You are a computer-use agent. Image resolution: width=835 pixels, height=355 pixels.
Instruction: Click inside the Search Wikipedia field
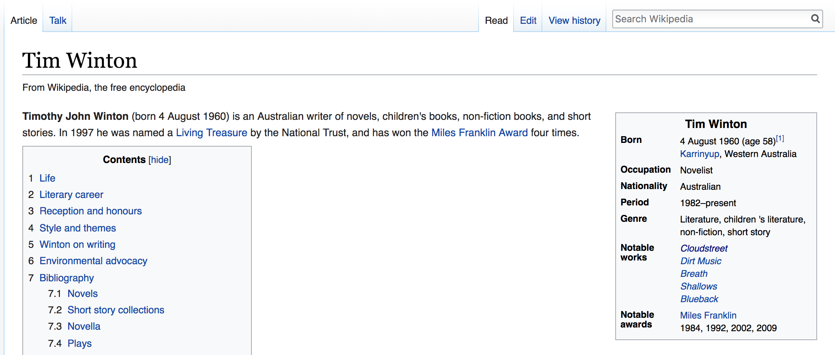(708, 19)
